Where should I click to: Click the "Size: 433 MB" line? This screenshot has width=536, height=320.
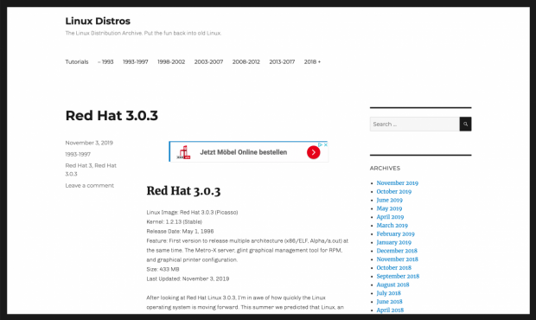(163, 269)
